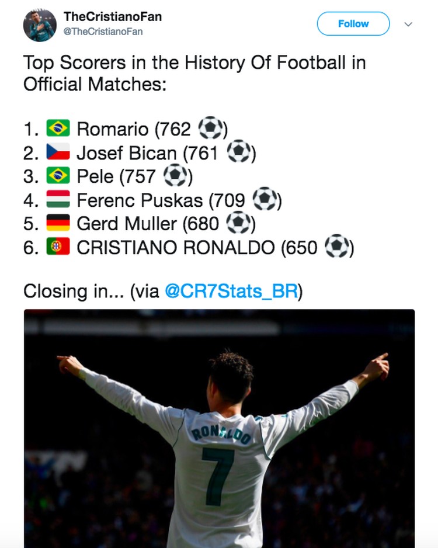
Task: Click the Portugal flag beside CRISTIANO RONALDO
Action: [x=58, y=247]
